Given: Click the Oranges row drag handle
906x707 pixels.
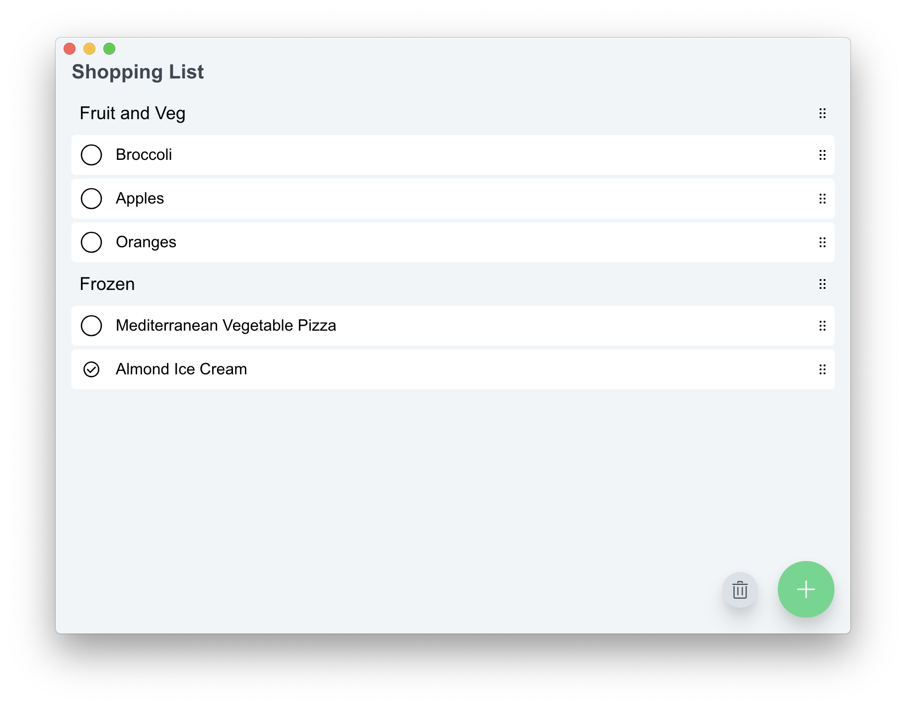Looking at the screenshot, I should 823,242.
